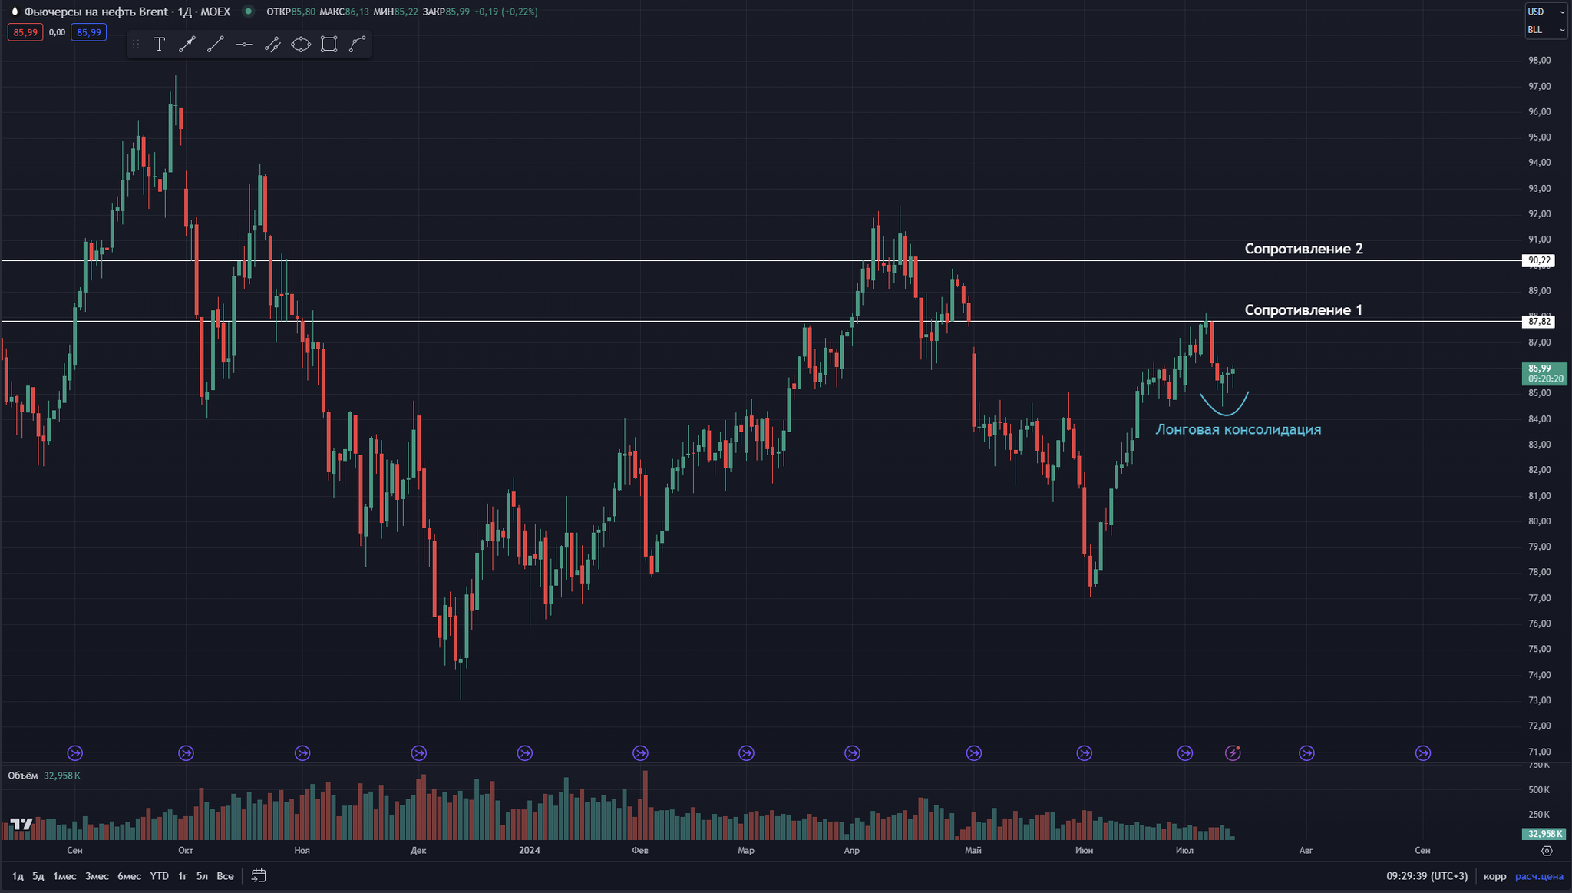Click contract switch marker above Мар
The height and width of the screenshot is (893, 1572).
(746, 753)
